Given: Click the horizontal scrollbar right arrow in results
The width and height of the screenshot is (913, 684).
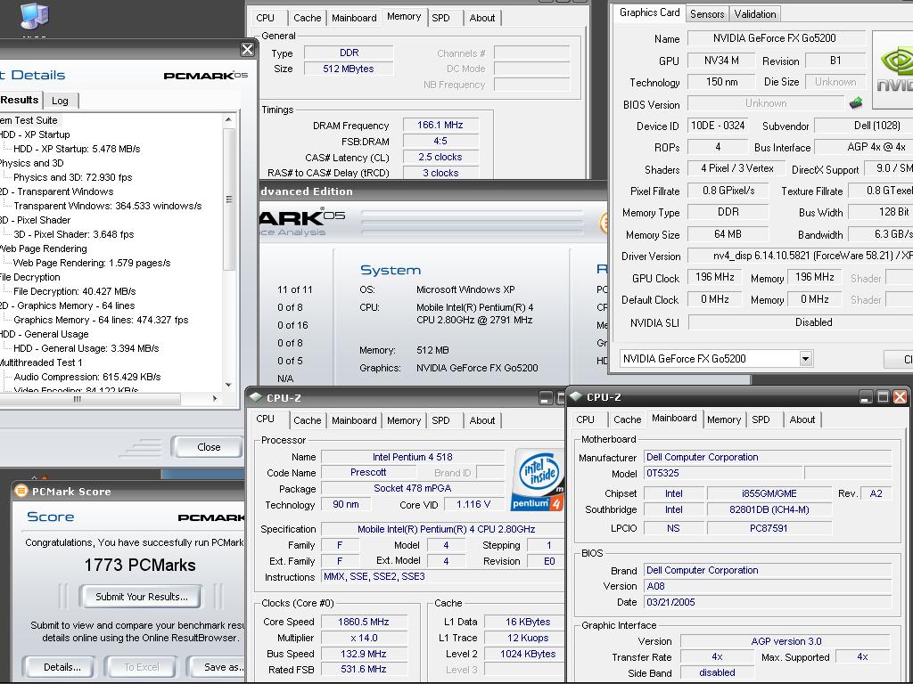Looking at the screenshot, I should [x=215, y=398].
